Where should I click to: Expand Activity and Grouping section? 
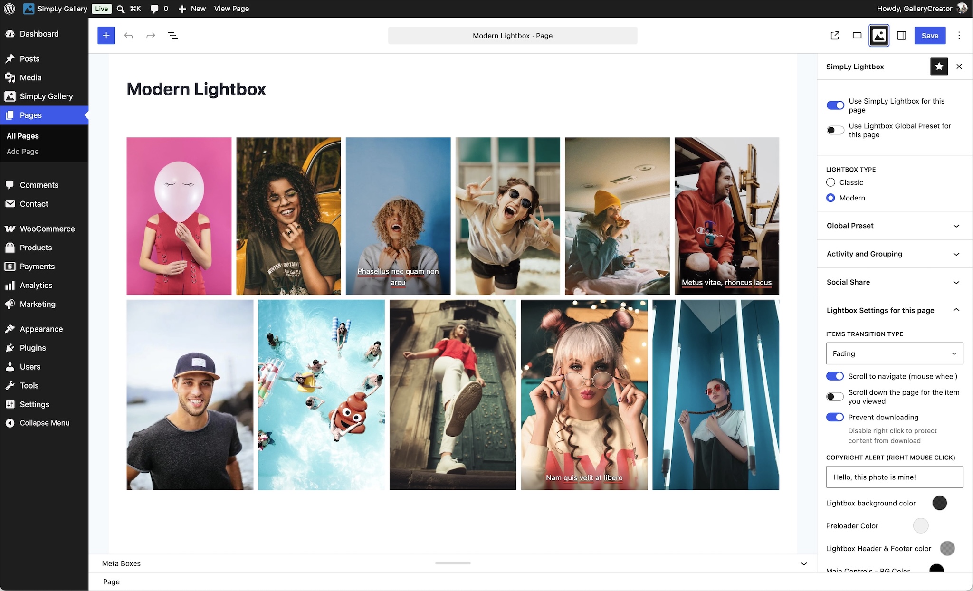(x=895, y=254)
